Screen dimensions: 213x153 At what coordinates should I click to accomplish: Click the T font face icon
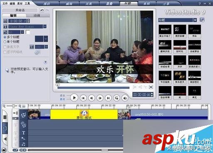coord(5,27)
